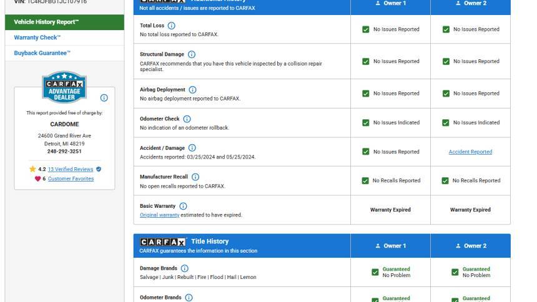Click the CARFAX Advantage Dealer badge
This screenshot has height=302, width=537.
click(x=64, y=87)
